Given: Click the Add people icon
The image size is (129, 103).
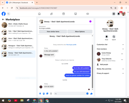Looking at the screenshot, I should 98,64.
